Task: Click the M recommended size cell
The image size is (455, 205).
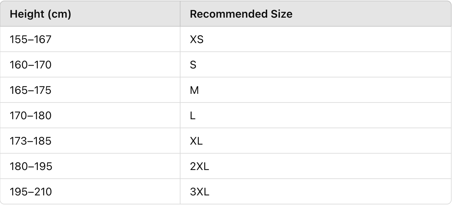Action: click(x=194, y=90)
